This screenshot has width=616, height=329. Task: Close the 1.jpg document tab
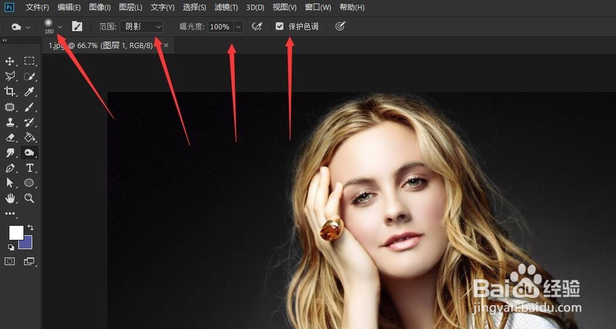(x=166, y=46)
